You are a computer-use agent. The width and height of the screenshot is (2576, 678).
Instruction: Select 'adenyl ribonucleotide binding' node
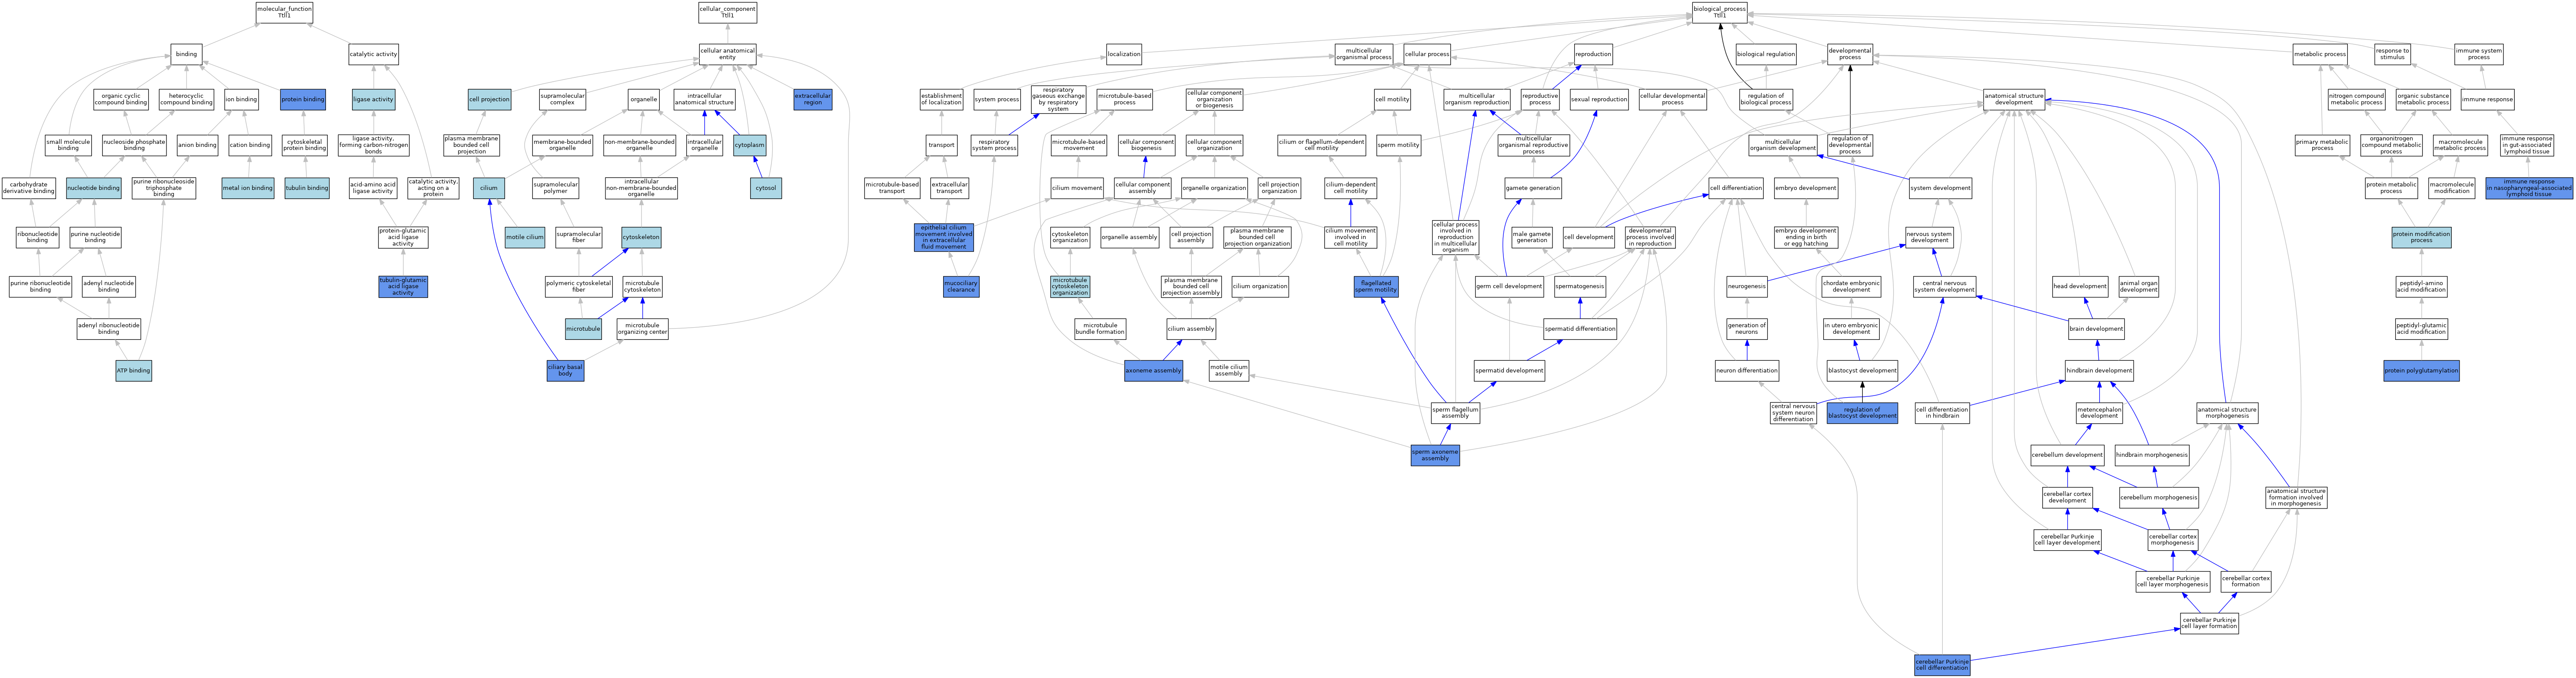(109, 329)
